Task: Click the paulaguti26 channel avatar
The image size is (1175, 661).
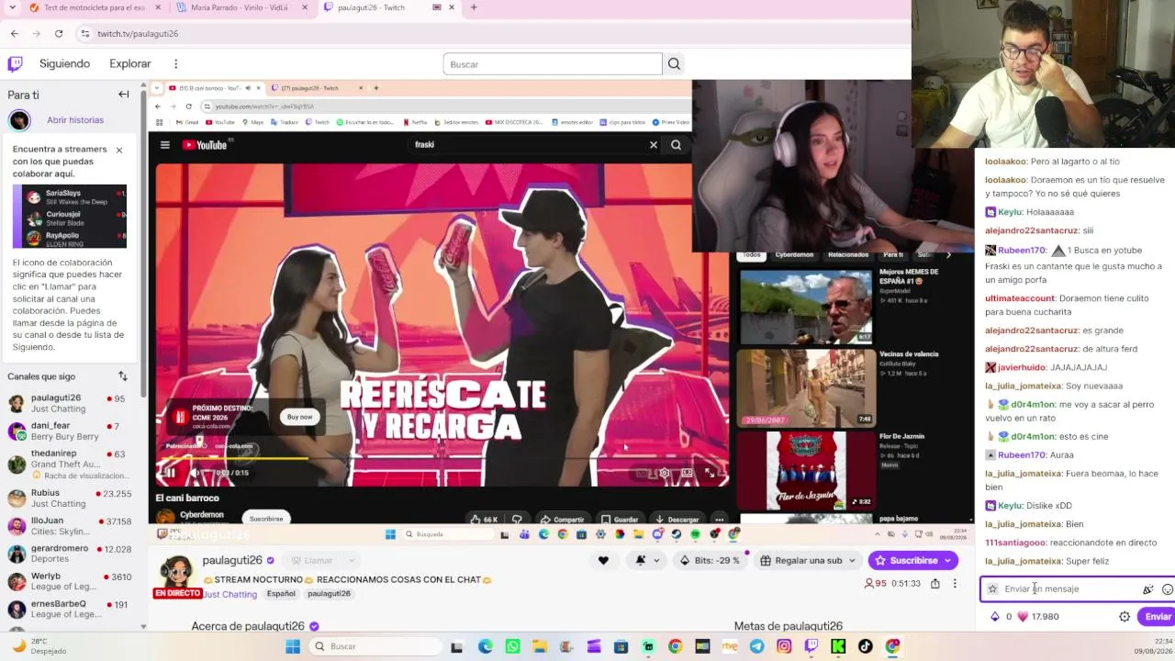Action: pyautogui.click(x=176, y=570)
